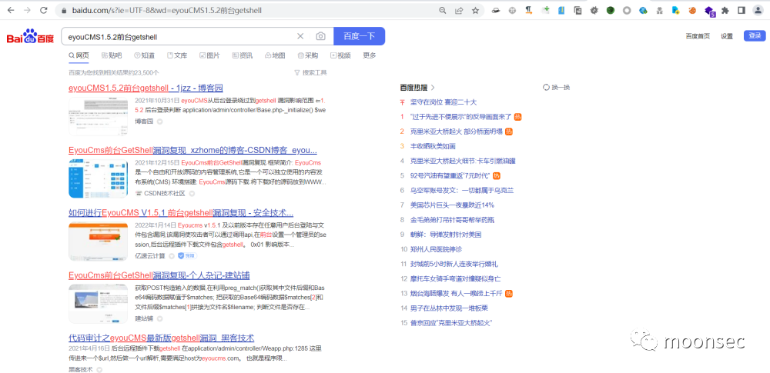The width and height of the screenshot is (770, 373).
Task: Clear the search box with X
Action: (300, 36)
